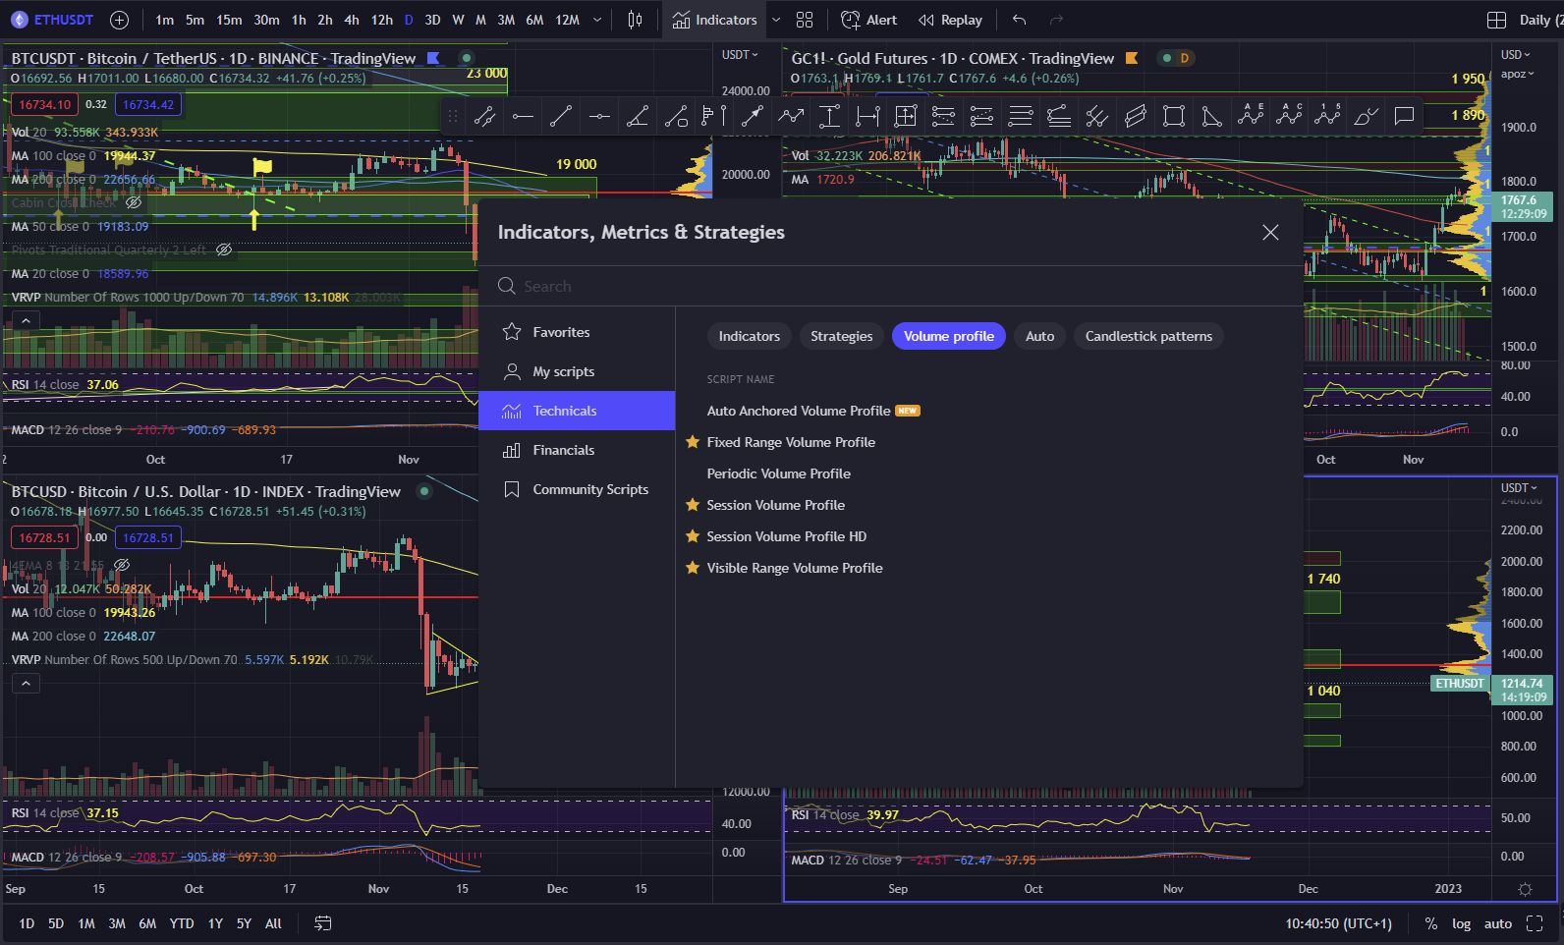Select the Arrow drawing tool
This screenshot has height=945, width=1564.
(753, 117)
